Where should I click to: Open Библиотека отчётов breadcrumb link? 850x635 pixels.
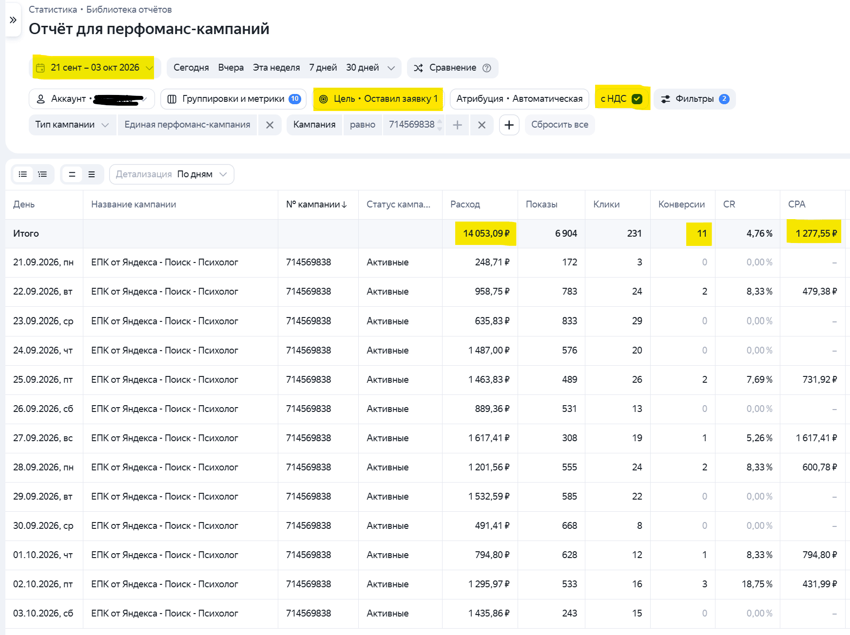[x=129, y=10]
